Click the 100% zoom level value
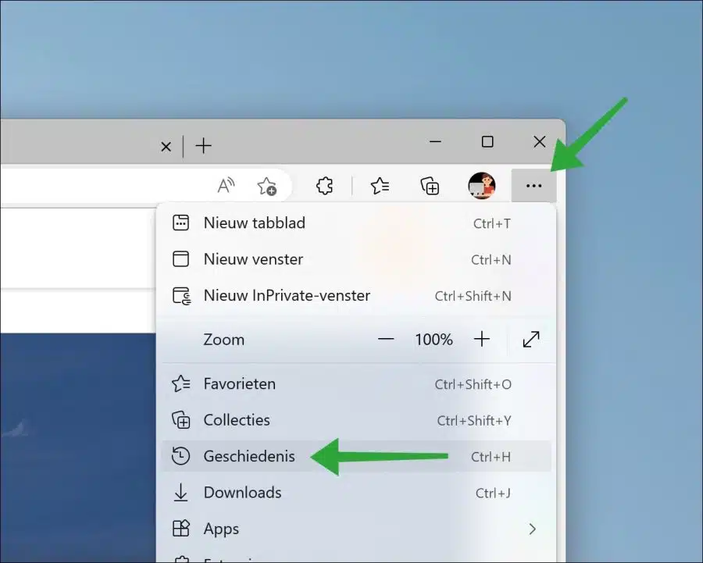Viewport: 703px width, 563px height. (x=434, y=340)
